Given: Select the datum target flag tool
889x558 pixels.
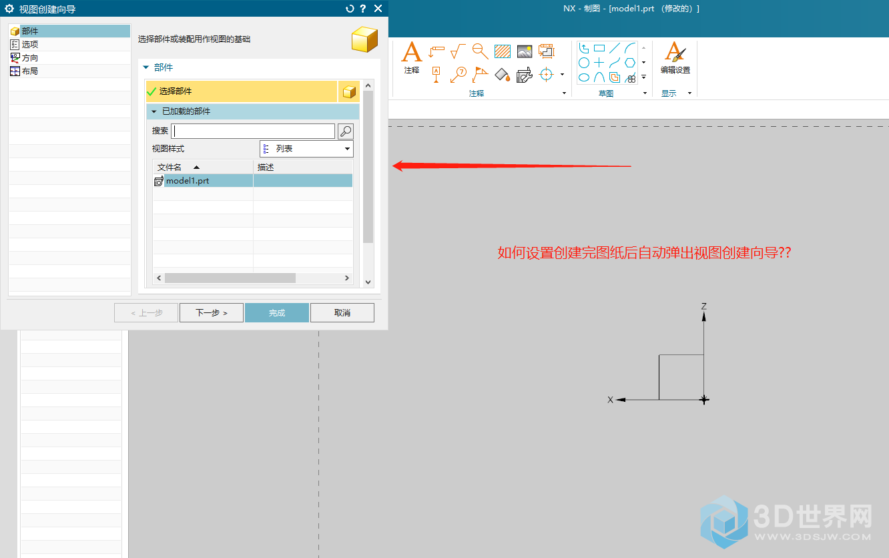Looking at the screenshot, I should pos(480,74).
